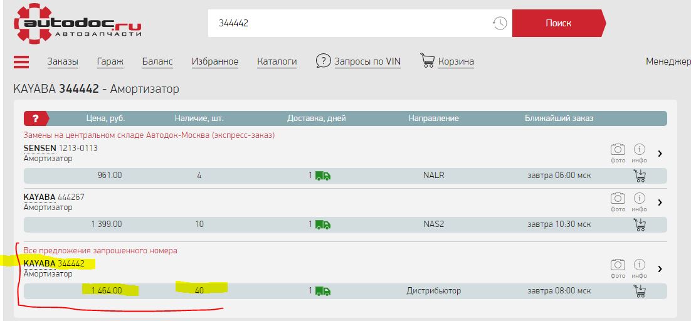
Task: Click delivery truck icon in NALR row
Action: 322,176
